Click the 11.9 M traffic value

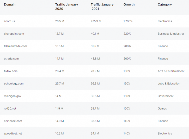pos(59,109)
